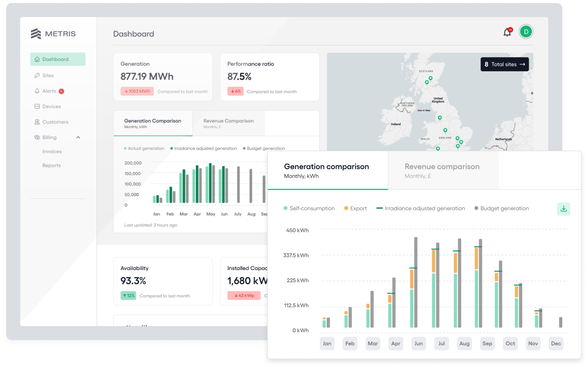This screenshot has width=587, height=367.
Task: Click the map pin near Scotland label
Action: [x=431, y=78]
